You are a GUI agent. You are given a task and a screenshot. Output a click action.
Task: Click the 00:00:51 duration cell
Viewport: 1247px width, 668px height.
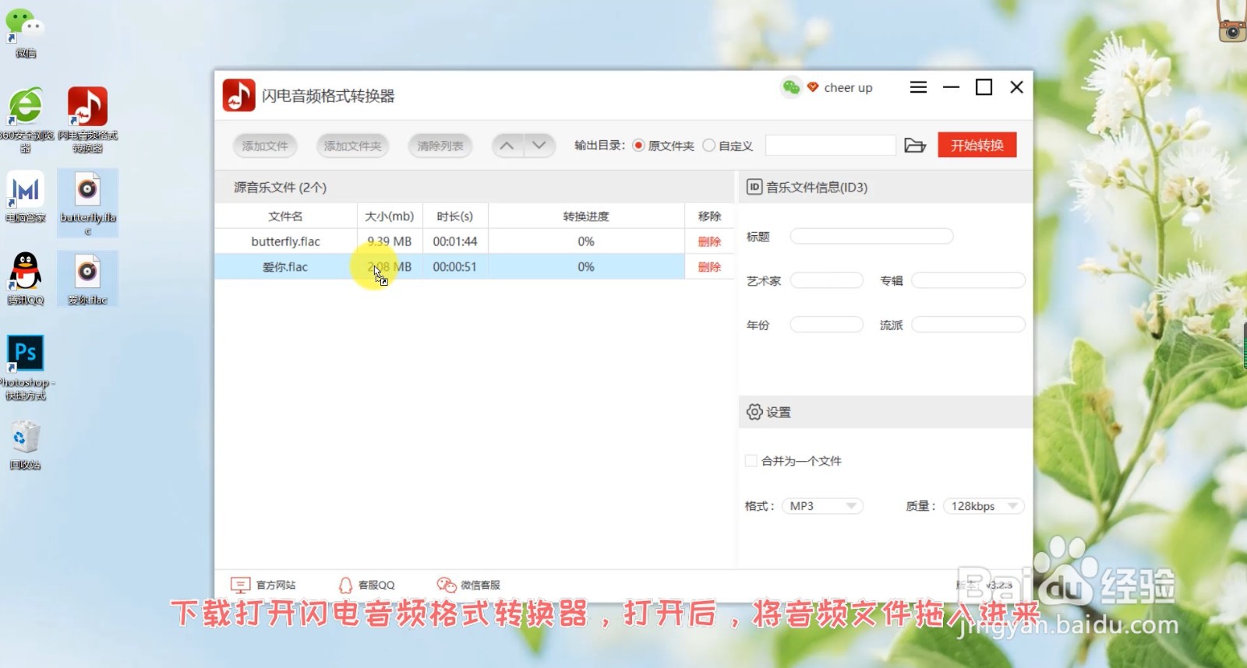pyautogui.click(x=455, y=266)
